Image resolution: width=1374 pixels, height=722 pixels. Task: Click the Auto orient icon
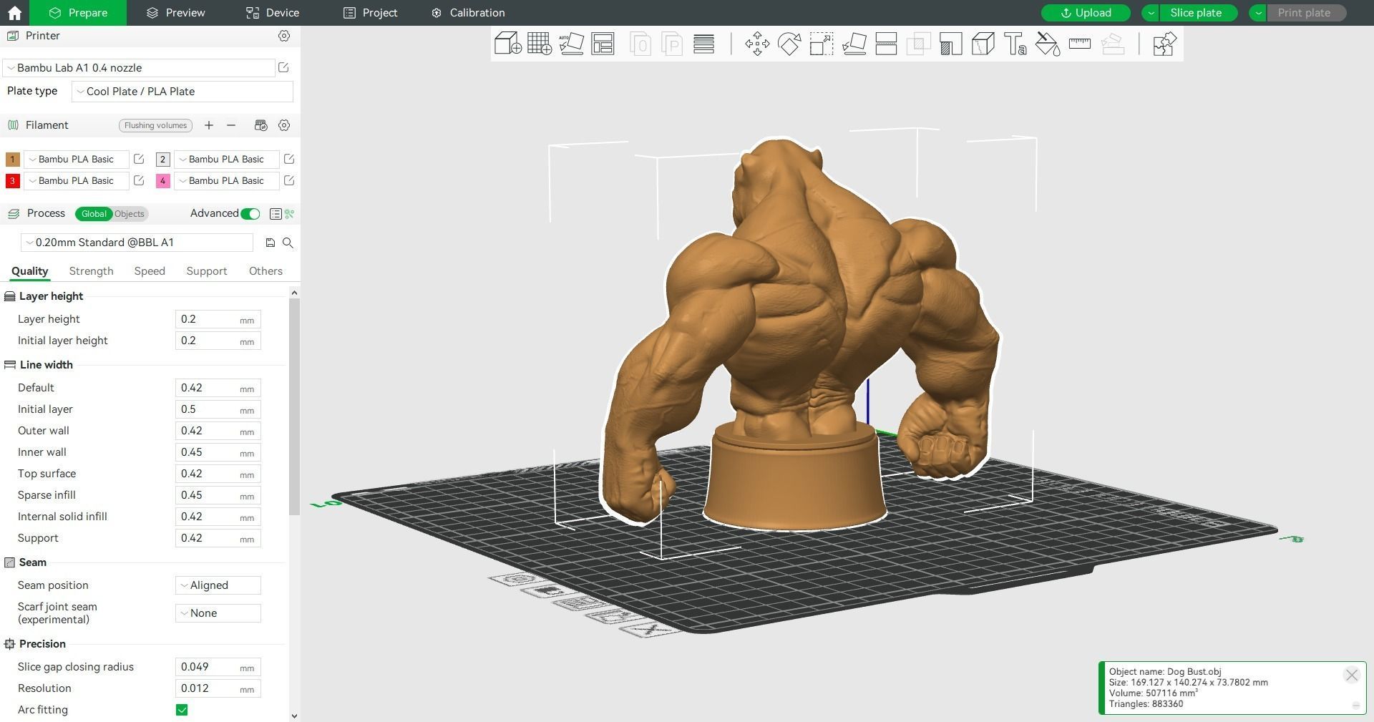pyautogui.click(x=571, y=44)
